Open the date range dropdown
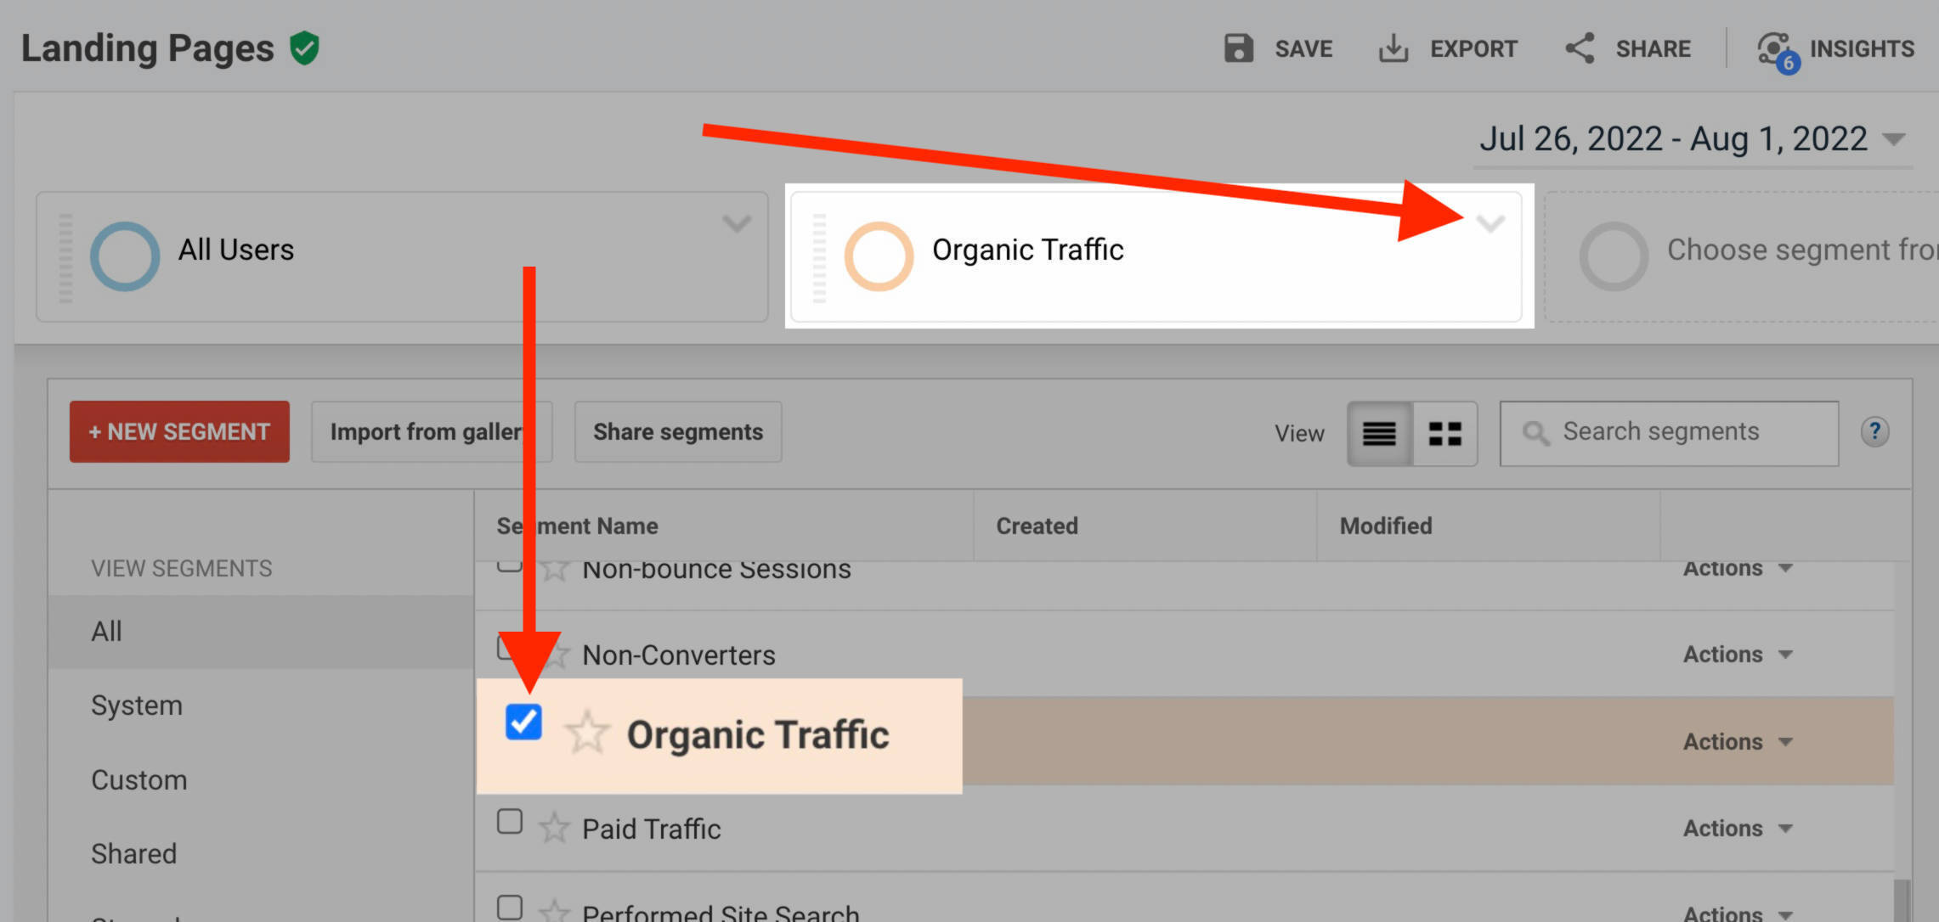The image size is (1939, 922). (x=1894, y=139)
